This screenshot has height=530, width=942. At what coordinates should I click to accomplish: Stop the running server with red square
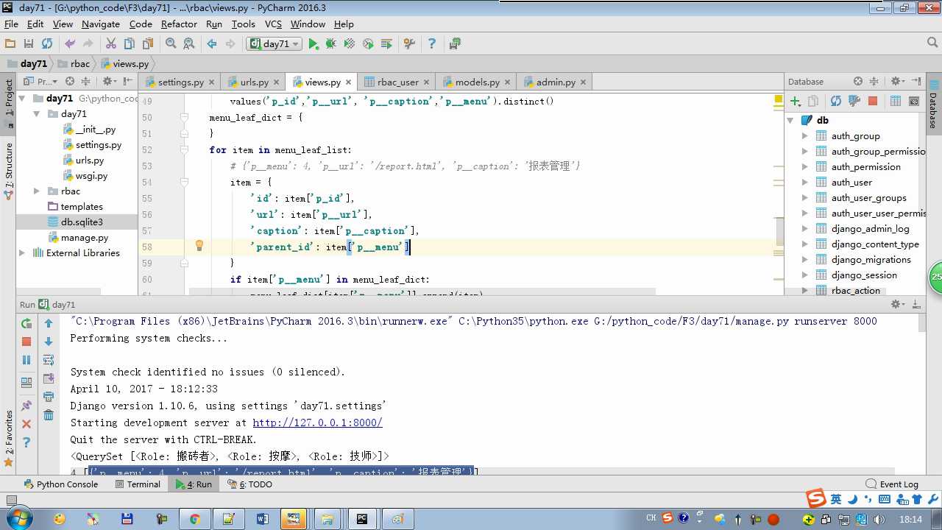click(26, 342)
